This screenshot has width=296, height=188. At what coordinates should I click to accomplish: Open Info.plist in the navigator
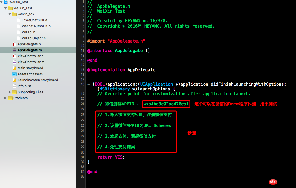[24, 86]
